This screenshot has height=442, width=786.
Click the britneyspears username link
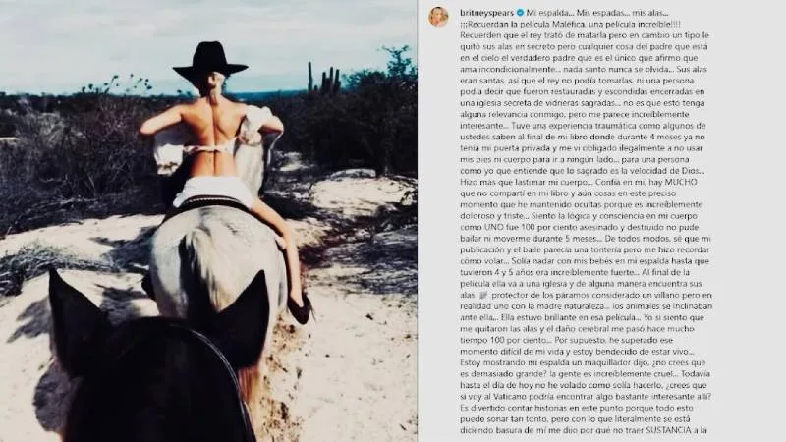(x=486, y=13)
